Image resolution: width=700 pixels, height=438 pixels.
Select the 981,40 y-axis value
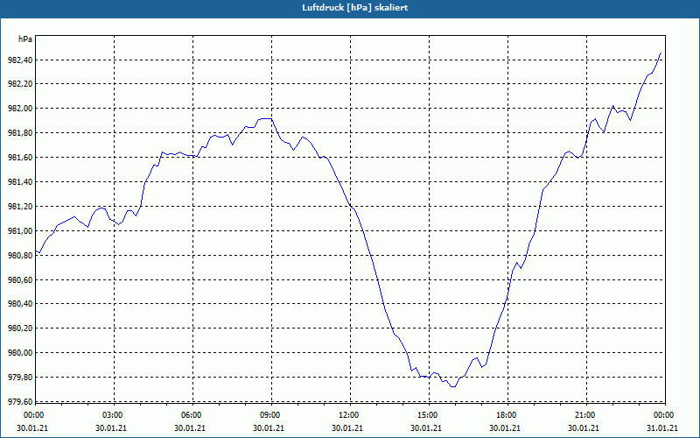pyautogui.click(x=20, y=182)
